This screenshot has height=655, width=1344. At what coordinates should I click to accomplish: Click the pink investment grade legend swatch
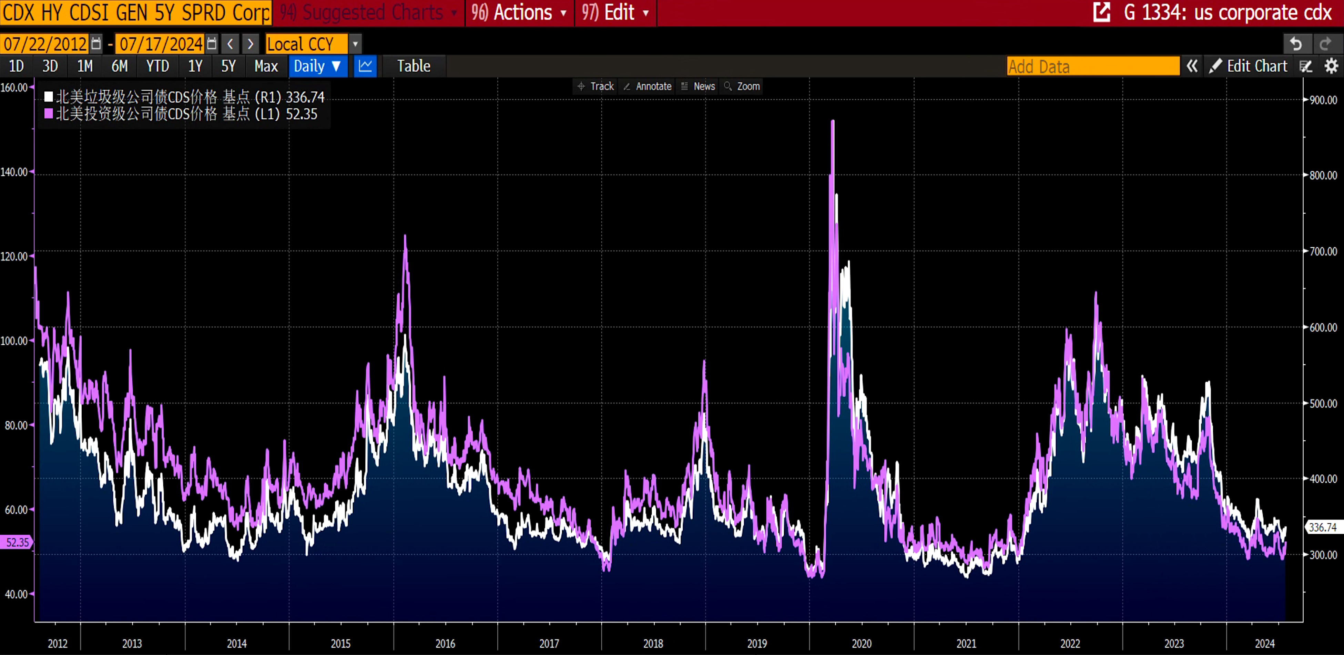(49, 114)
